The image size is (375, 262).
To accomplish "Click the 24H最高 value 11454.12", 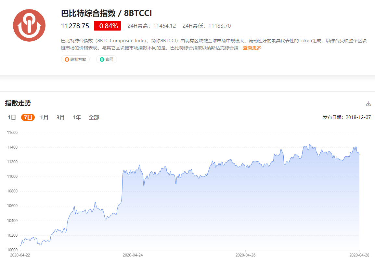I will coord(164,26).
